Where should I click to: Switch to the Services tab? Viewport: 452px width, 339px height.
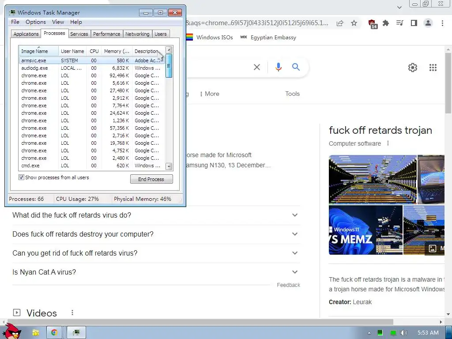[79, 34]
